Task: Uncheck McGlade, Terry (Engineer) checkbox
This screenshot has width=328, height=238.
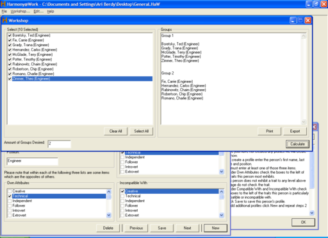Action: pos(10,55)
